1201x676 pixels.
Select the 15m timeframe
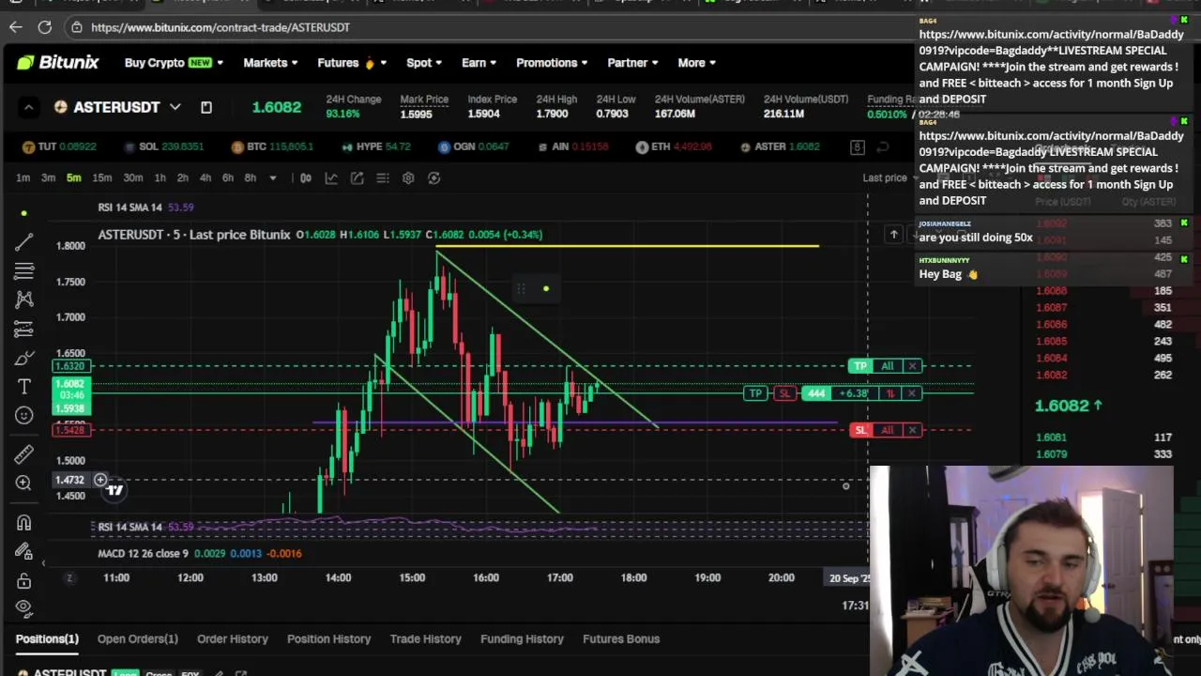coord(101,177)
